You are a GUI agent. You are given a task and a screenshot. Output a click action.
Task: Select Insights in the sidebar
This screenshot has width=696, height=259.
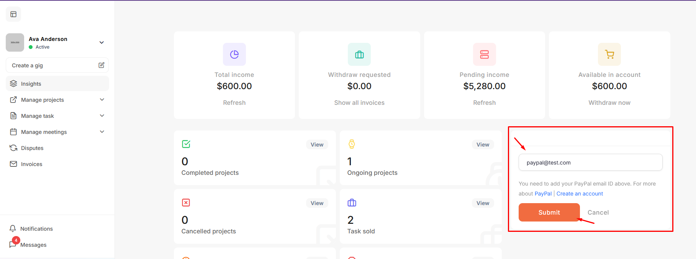[31, 84]
